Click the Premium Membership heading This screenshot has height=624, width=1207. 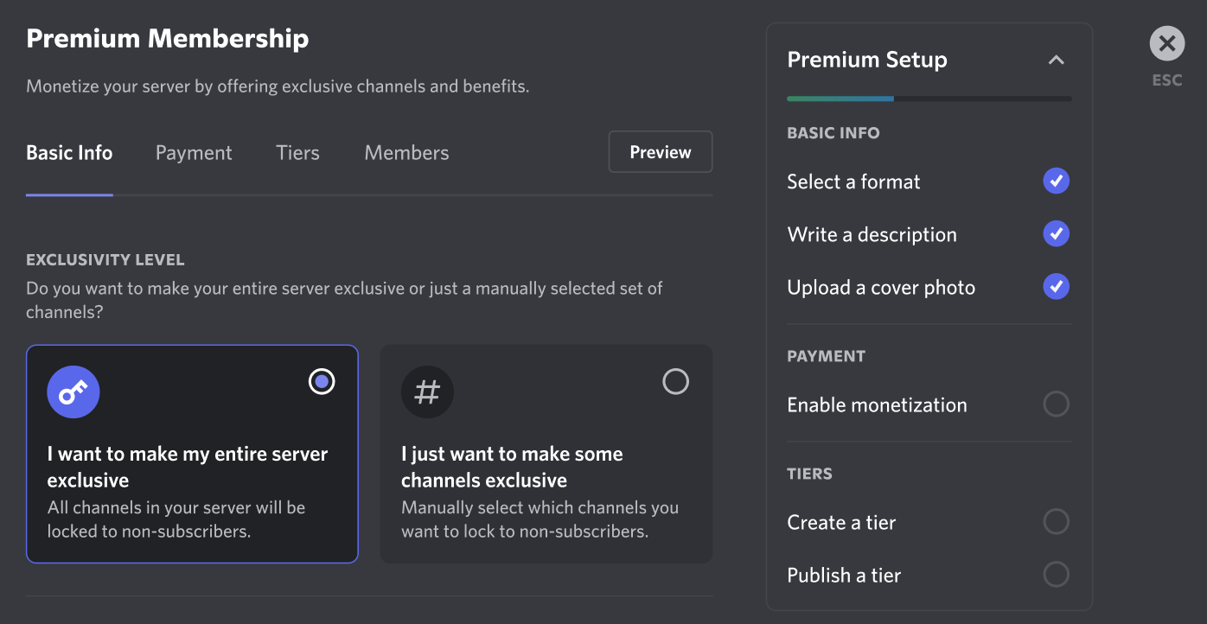click(168, 38)
